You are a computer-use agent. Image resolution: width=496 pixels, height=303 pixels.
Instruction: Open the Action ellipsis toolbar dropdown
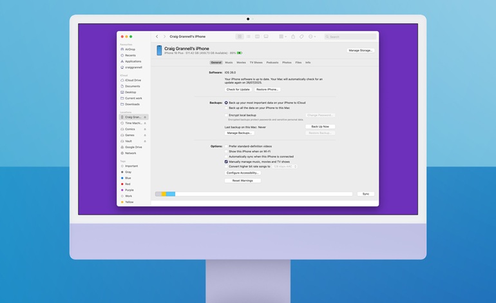pyautogui.click(x=312, y=37)
